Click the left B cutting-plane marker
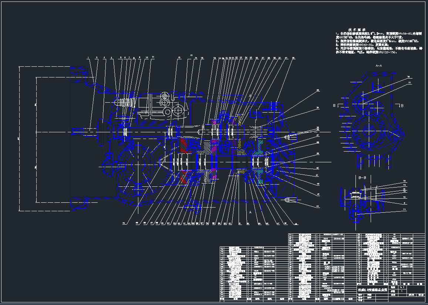Viewport: 428px width, 305px height. [x=334, y=106]
